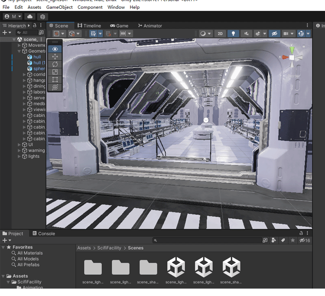Collapse the ScifiFacility folder
The height and width of the screenshot is (296, 325).
(x=8, y=282)
